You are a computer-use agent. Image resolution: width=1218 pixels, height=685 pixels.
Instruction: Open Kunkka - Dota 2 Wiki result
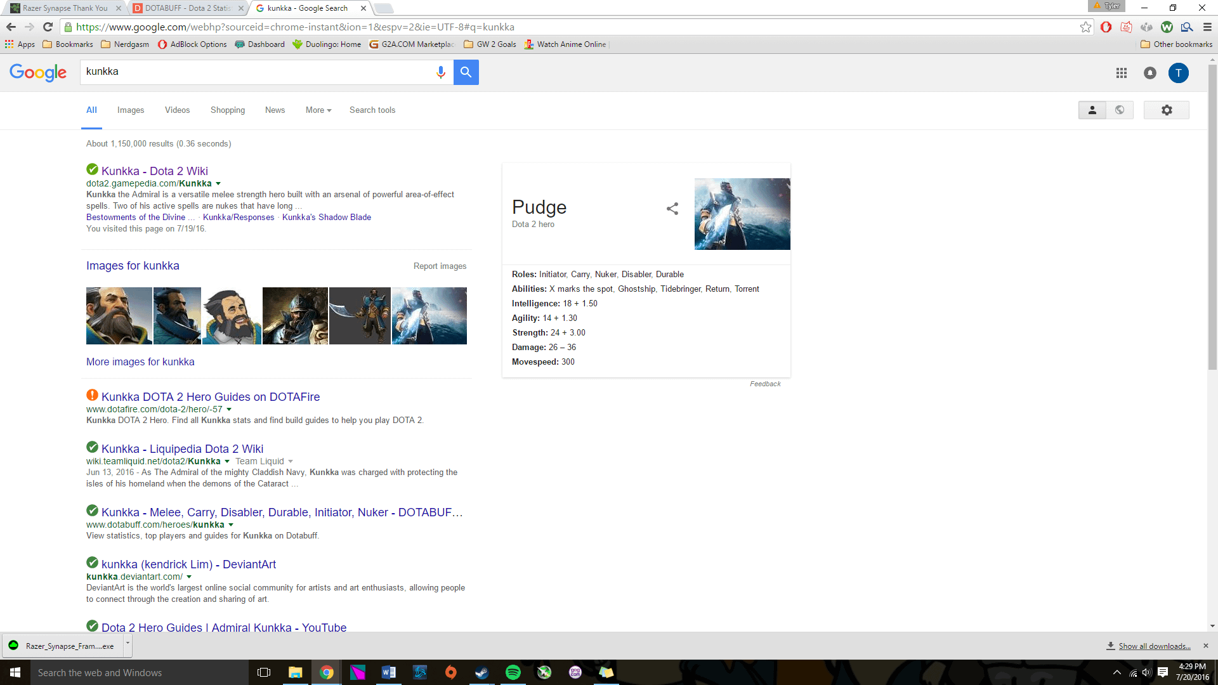(x=154, y=171)
